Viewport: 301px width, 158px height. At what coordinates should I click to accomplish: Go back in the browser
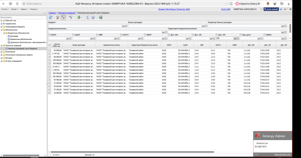4,4
